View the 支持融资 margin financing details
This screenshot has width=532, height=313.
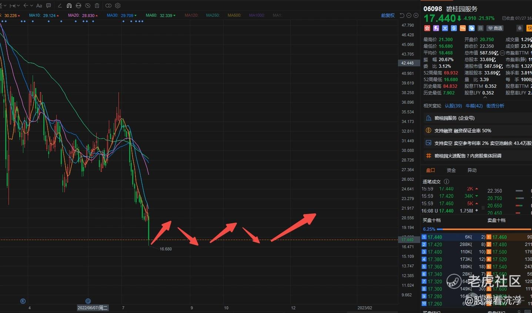[x=478, y=131]
